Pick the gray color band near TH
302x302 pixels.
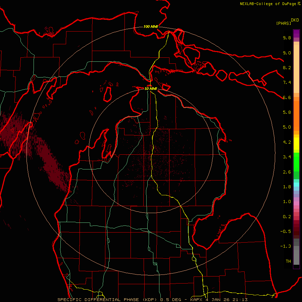(x=296, y=258)
